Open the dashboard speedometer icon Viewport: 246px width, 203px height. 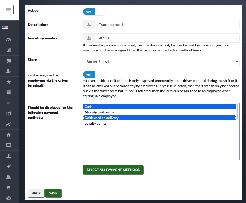(9, 40)
